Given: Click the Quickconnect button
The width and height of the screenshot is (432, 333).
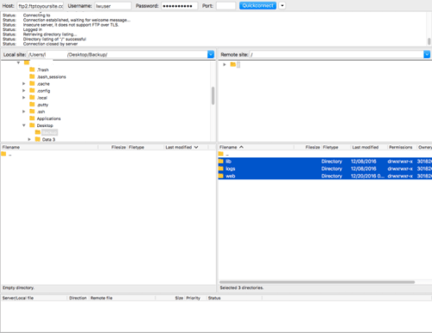Looking at the screenshot, I should click(257, 5).
